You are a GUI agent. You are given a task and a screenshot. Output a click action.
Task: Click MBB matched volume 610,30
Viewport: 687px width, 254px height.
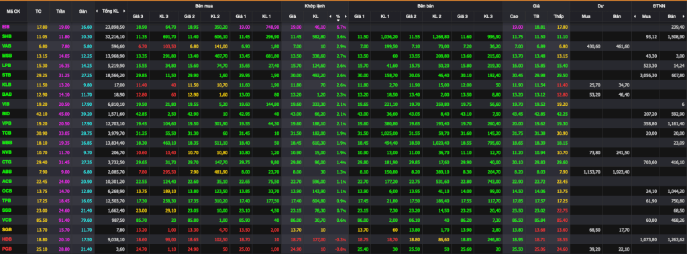[318, 142]
